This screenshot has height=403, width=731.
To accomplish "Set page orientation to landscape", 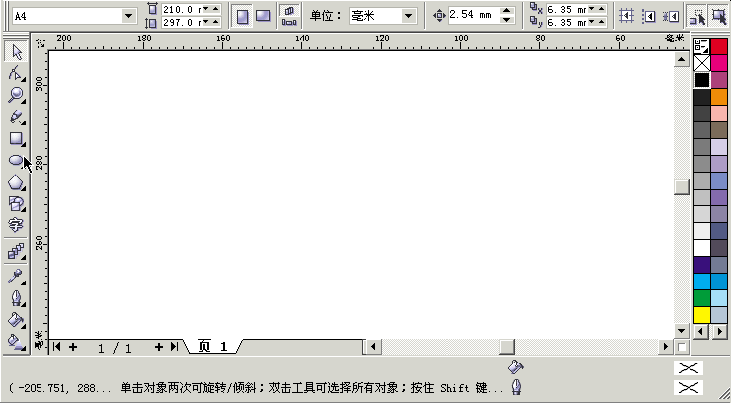I will coord(263,17).
